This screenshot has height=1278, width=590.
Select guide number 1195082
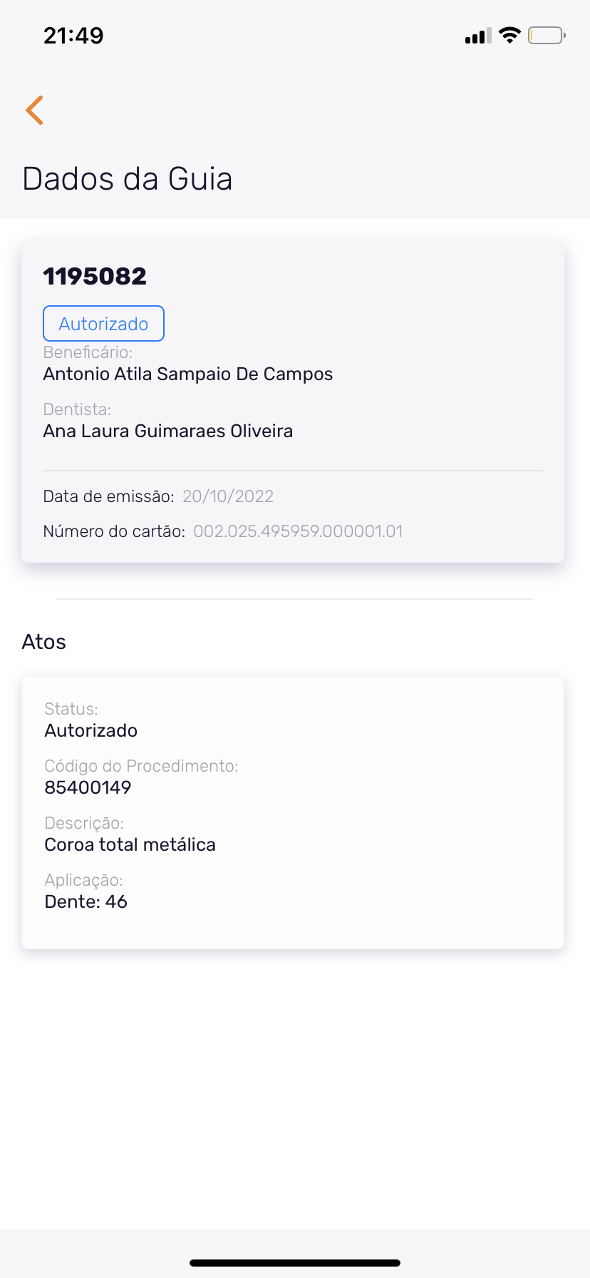(95, 276)
